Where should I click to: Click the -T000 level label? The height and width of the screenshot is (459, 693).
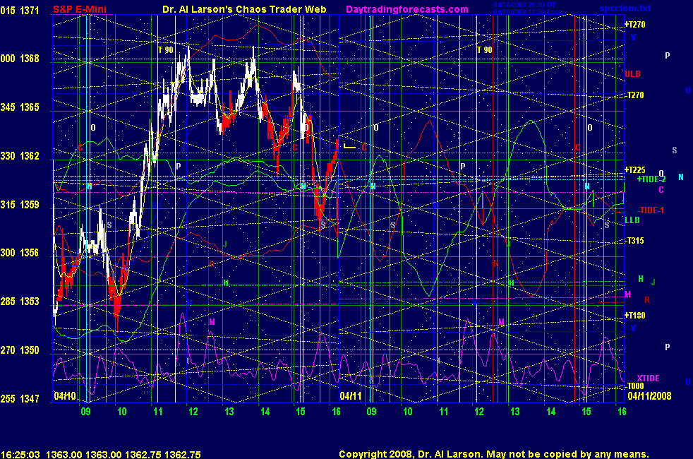click(x=635, y=386)
